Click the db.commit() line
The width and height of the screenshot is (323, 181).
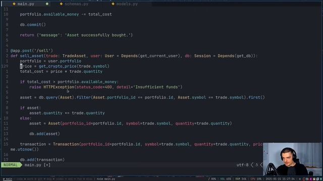pyautogui.click(x=33, y=25)
